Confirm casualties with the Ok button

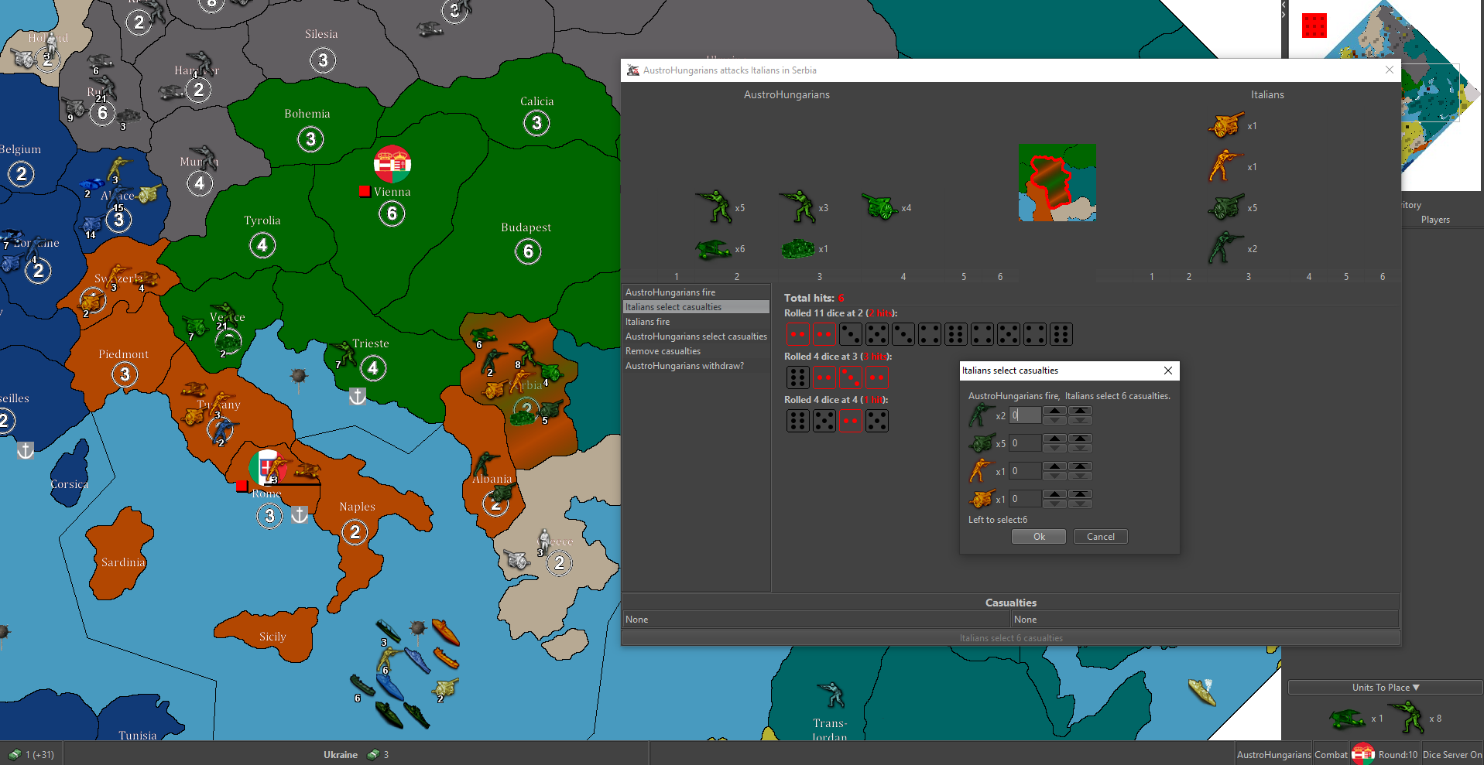coord(1039,537)
